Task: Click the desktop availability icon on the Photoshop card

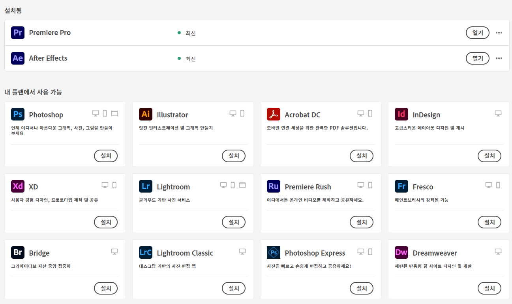Action: (x=96, y=113)
